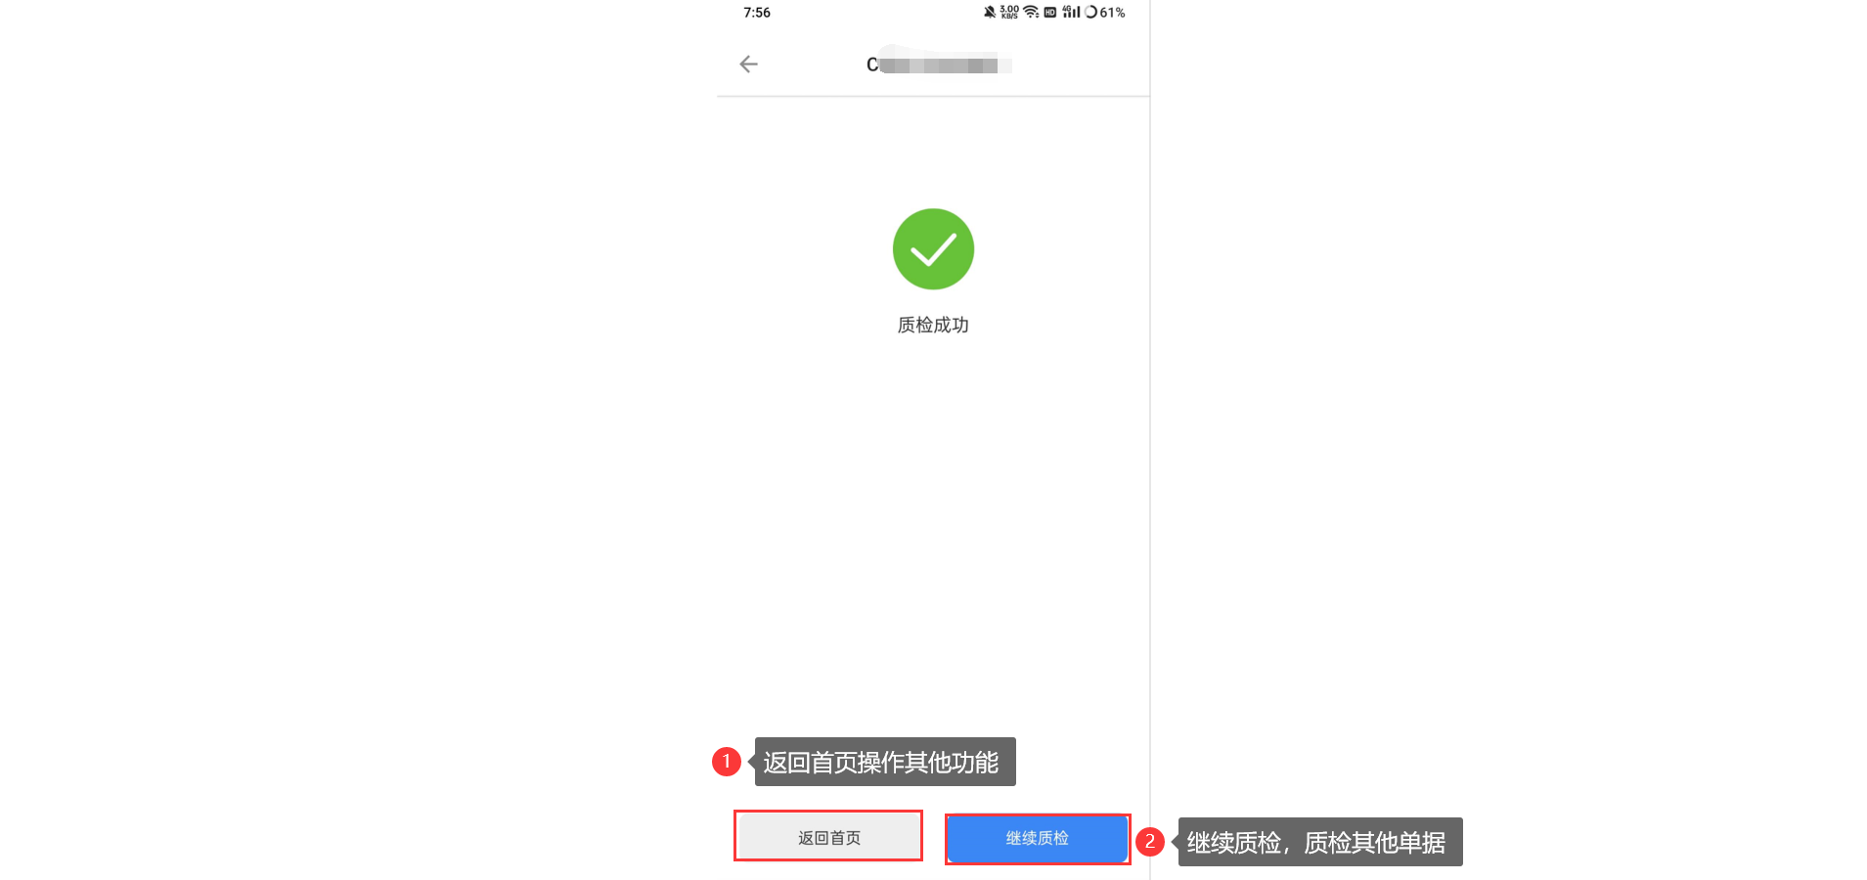Click the 继续质检，质检其他单据 tooltip label
The image size is (1867, 880).
tap(1319, 842)
